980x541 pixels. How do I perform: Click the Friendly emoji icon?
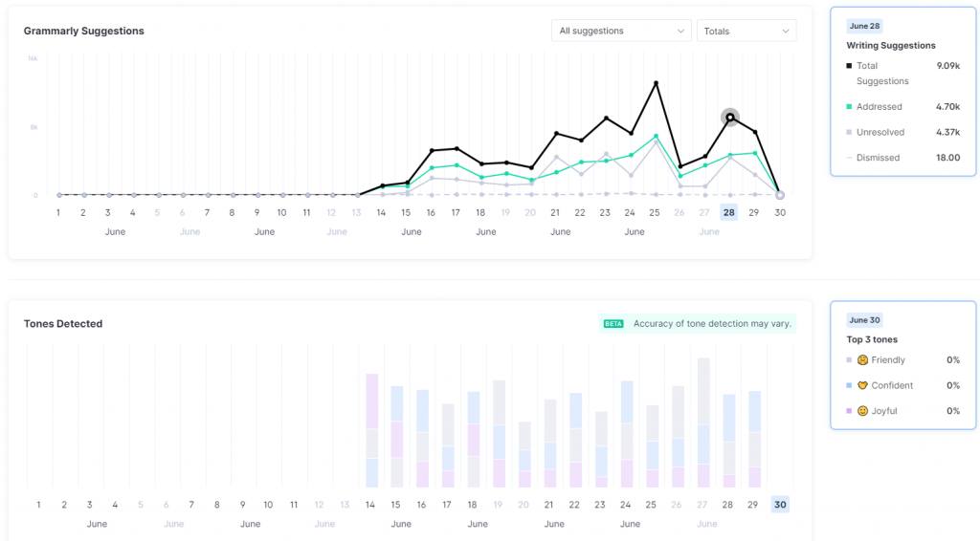coord(862,360)
